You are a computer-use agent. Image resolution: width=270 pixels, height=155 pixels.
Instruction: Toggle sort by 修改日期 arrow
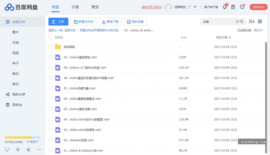point(230,38)
